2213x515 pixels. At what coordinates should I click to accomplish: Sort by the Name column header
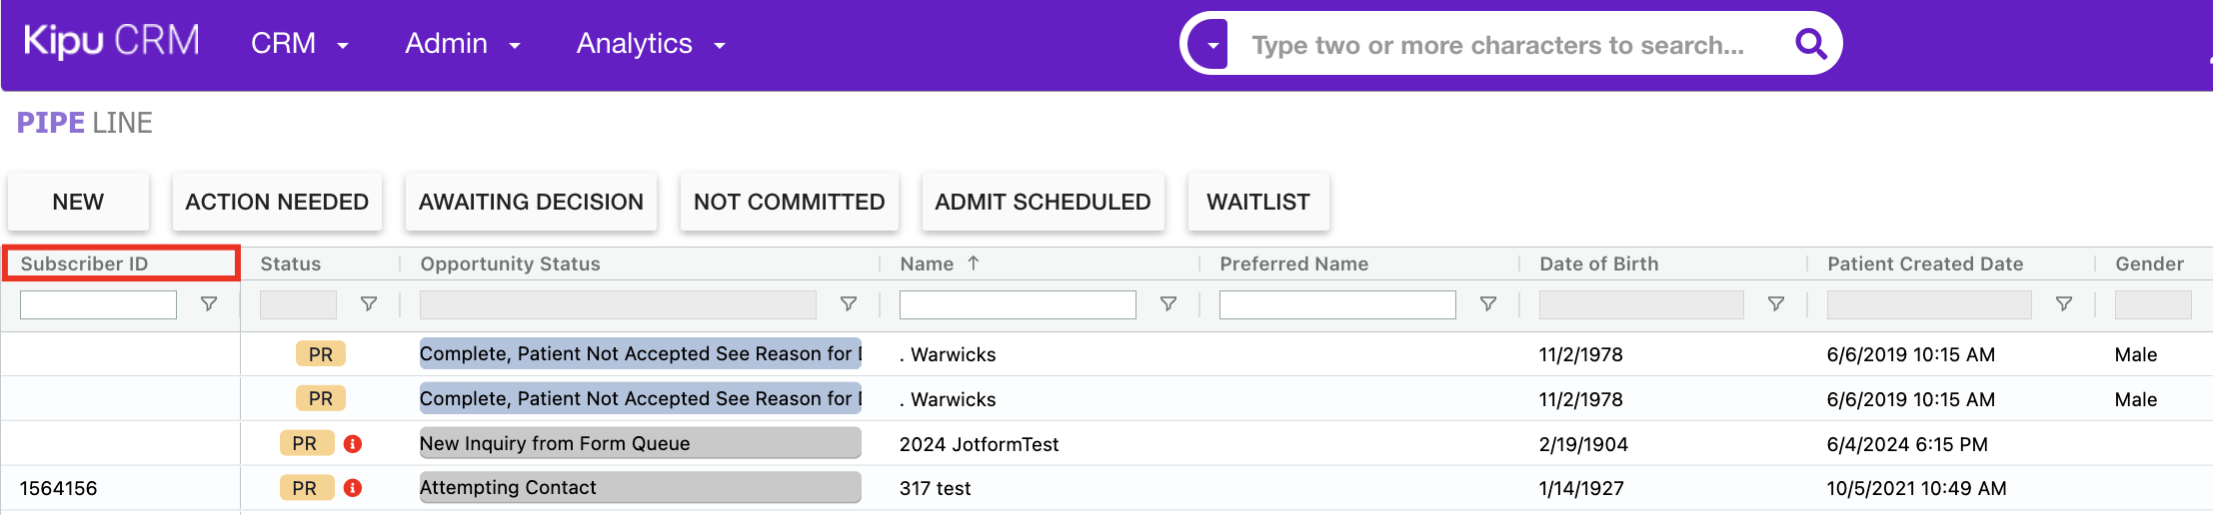tap(927, 263)
